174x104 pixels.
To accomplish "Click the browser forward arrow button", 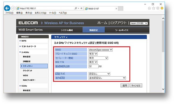I will point(13,8).
